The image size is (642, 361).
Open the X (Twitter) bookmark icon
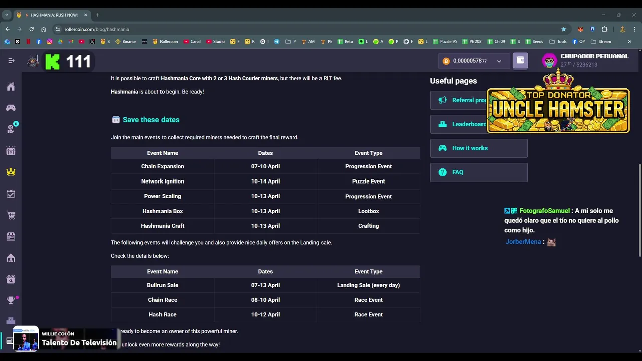(92, 42)
